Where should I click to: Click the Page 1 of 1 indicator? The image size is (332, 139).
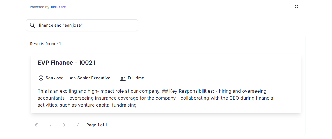97,125
